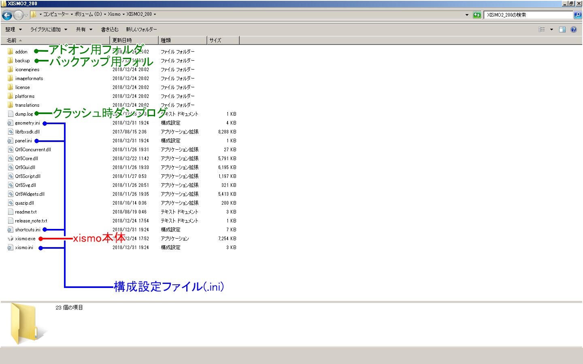The image size is (583, 364).
Task: Select the addon folder icon
Action: pos(10,52)
